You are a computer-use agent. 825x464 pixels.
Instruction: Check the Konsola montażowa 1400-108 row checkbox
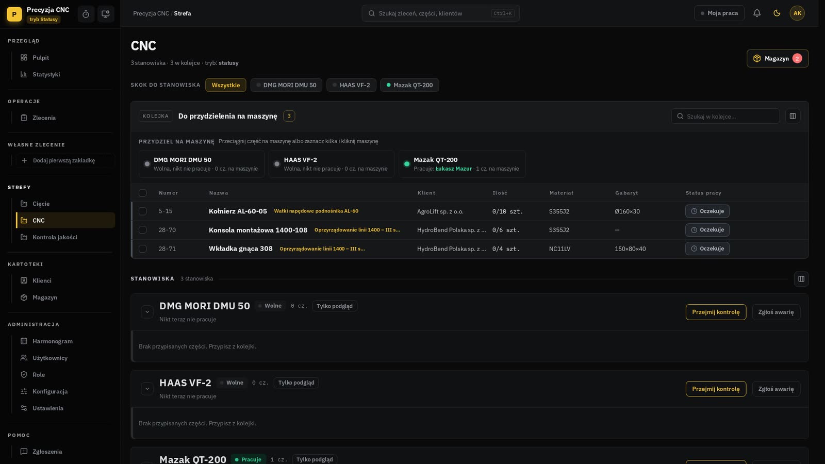tap(143, 230)
